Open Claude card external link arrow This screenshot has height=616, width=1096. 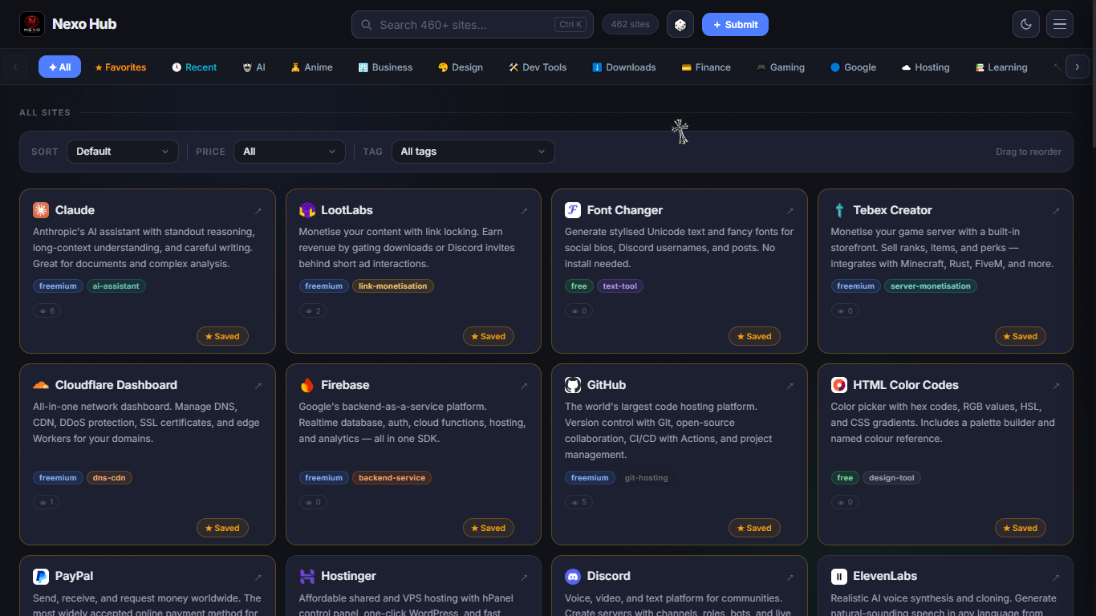pyautogui.click(x=258, y=211)
